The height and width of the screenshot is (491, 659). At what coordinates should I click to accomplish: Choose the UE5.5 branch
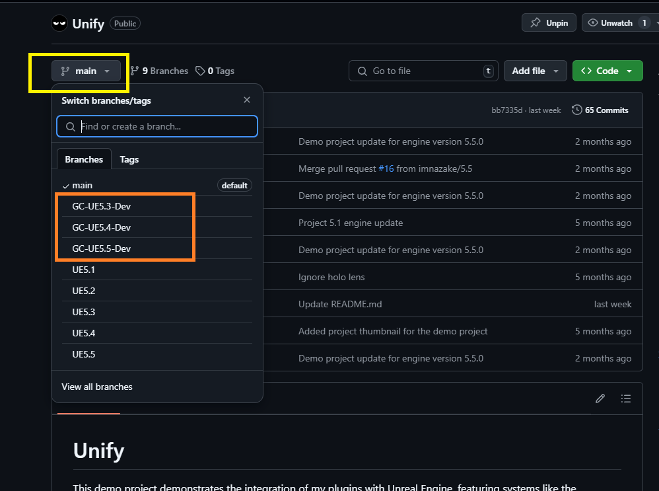(157, 354)
